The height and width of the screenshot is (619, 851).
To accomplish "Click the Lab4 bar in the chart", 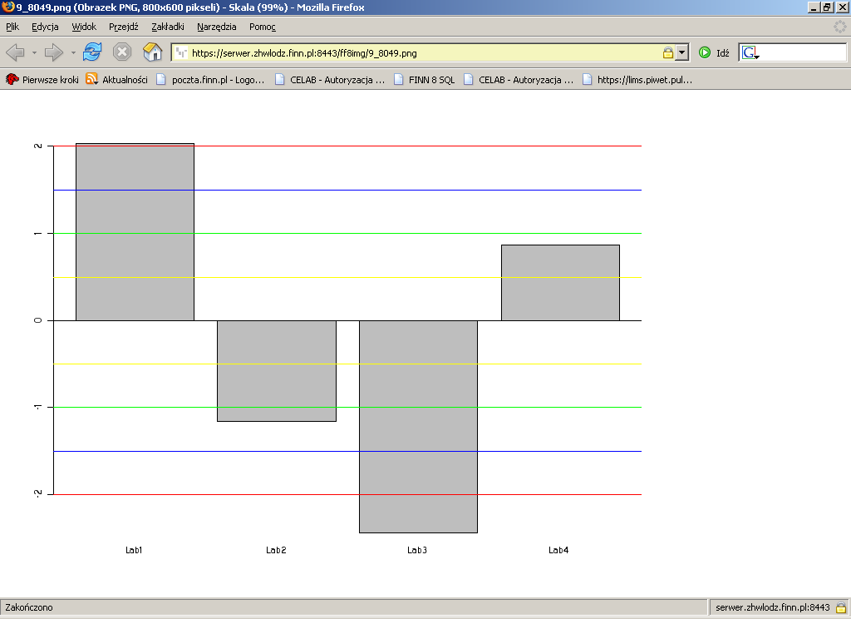I will point(560,283).
